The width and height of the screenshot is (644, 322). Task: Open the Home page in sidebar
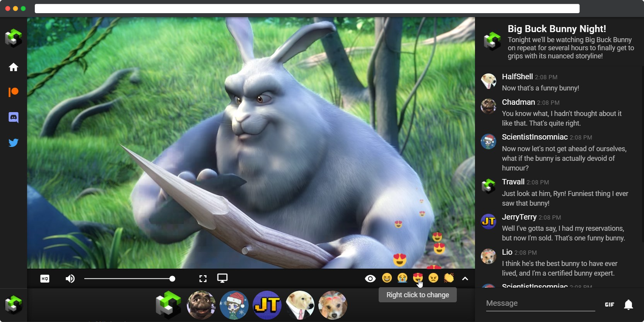click(14, 67)
